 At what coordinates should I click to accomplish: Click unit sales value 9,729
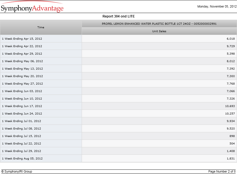(231, 46)
